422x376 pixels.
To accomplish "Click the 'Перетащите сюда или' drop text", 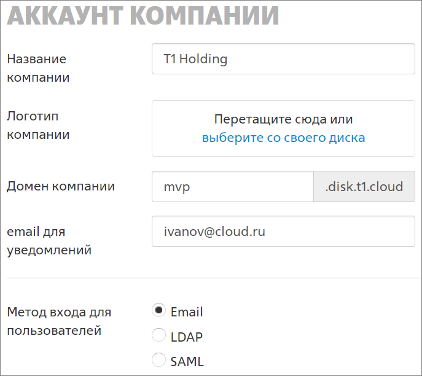I will tap(283, 119).
